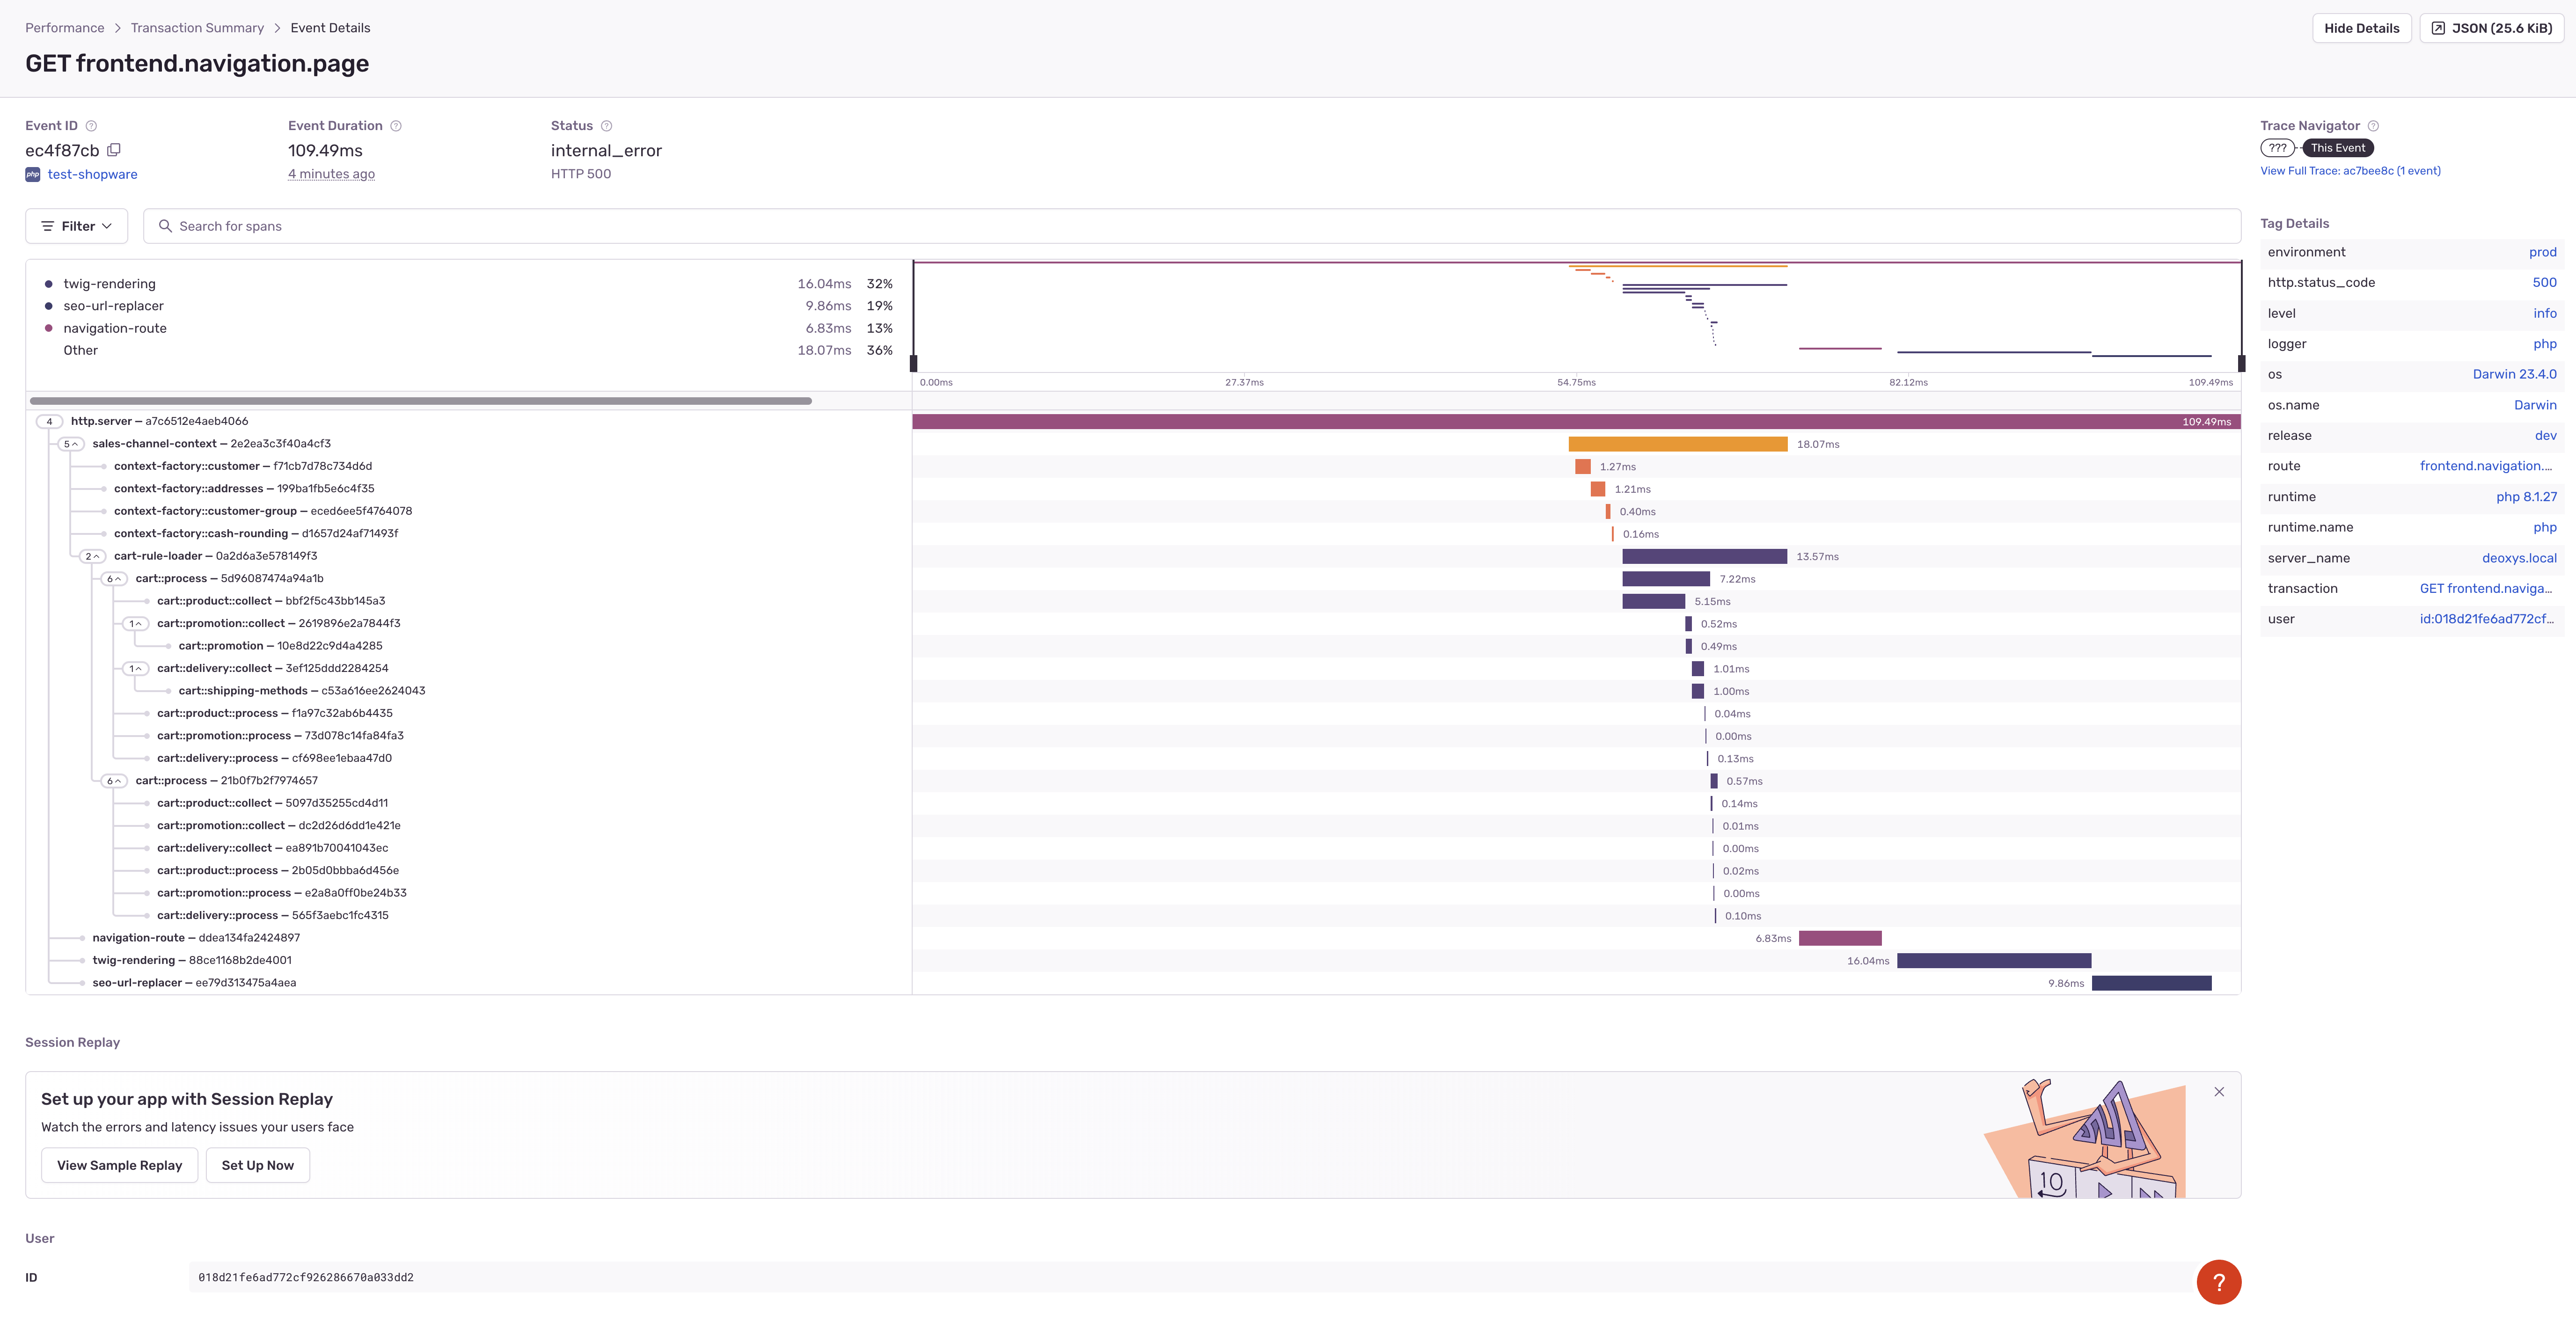Go to Performance breadcrumb
Viewport: 2576px width, 1328px height.
[64, 28]
